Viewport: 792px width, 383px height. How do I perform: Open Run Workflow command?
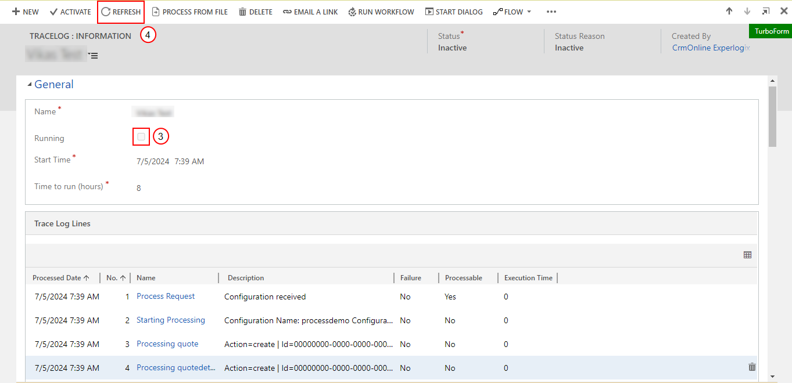(381, 12)
